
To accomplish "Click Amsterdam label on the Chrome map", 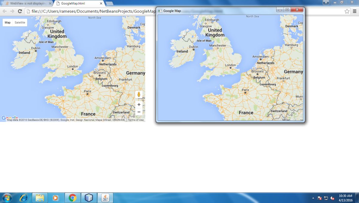I will (x=103, y=58).
